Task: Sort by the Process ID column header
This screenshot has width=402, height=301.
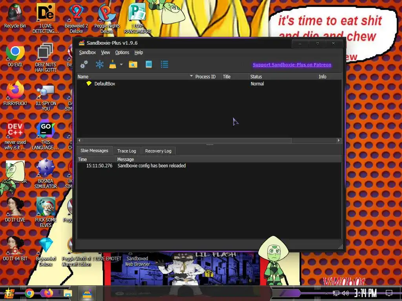Action: pos(208,76)
